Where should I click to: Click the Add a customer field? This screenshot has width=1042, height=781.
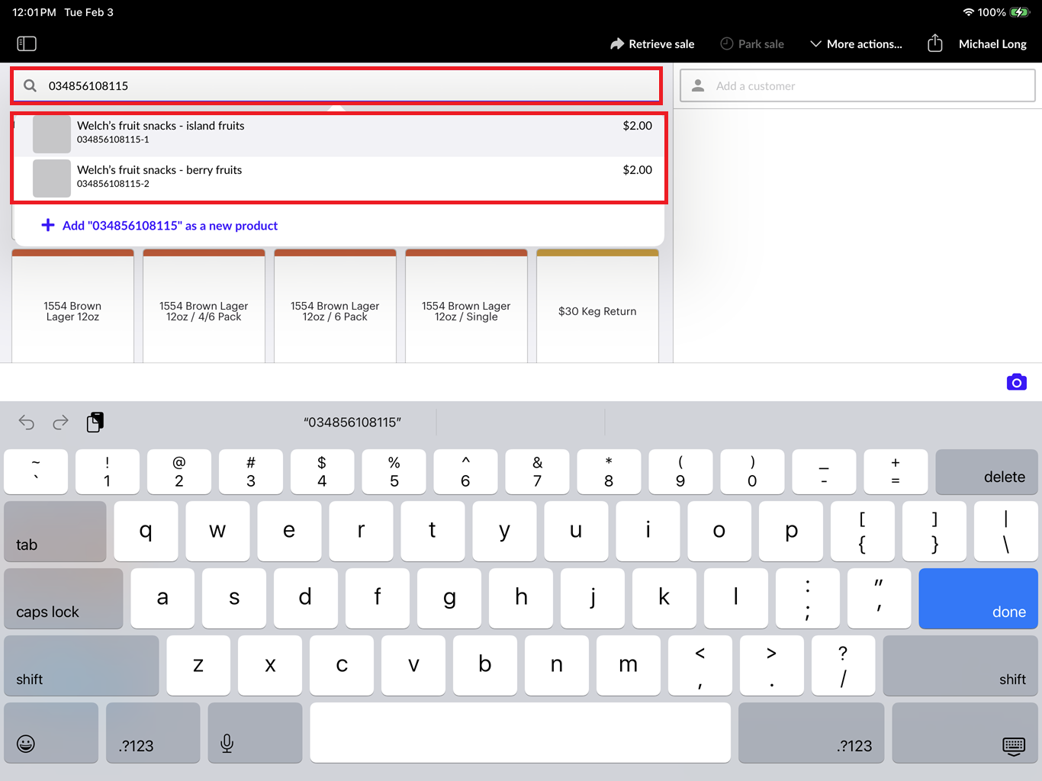pos(857,85)
